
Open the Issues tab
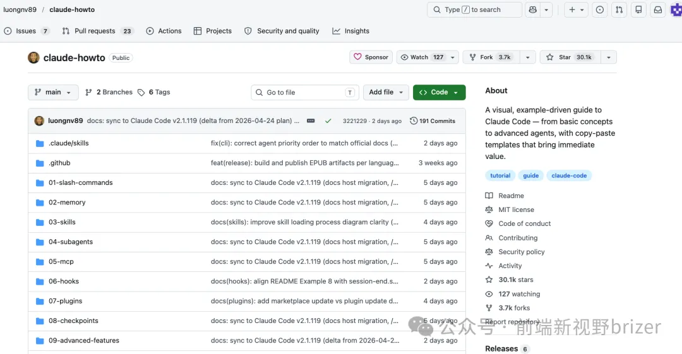point(26,31)
